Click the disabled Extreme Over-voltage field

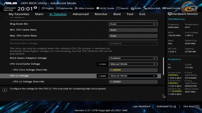(x=133, y=44)
